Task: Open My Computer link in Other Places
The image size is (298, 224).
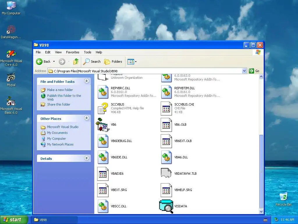Action: tap(56, 139)
